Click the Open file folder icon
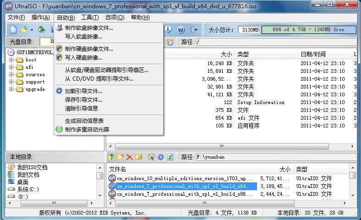The image size is (361, 220). [24, 30]
